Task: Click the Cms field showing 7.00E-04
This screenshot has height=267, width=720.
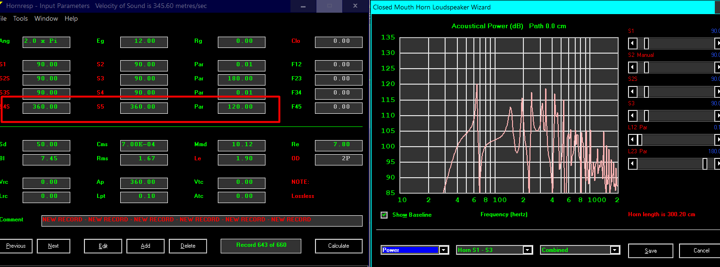Action: tap(144, 145)
